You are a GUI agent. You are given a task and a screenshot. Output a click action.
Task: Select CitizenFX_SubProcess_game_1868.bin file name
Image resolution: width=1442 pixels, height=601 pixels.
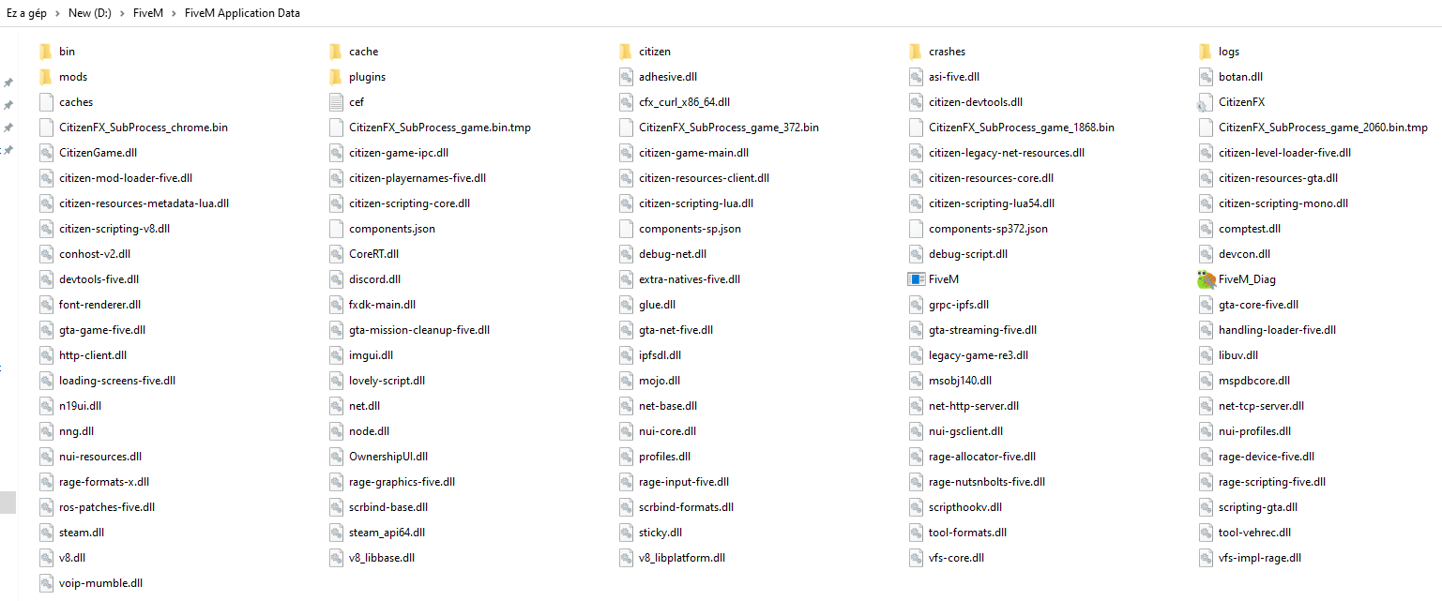(x=1022, y=128)
